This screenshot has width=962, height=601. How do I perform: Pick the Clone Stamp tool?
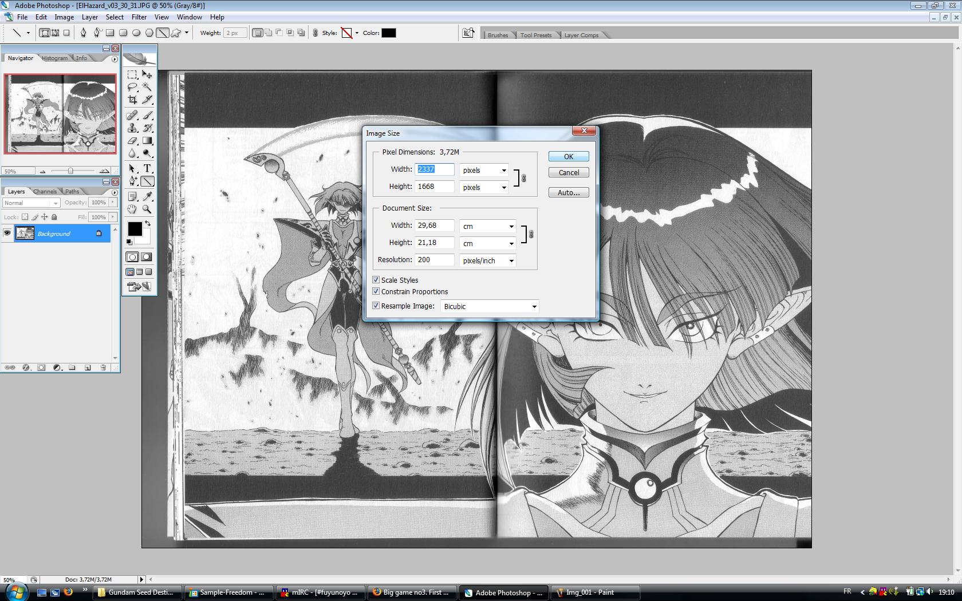click(x=132, y=128)
